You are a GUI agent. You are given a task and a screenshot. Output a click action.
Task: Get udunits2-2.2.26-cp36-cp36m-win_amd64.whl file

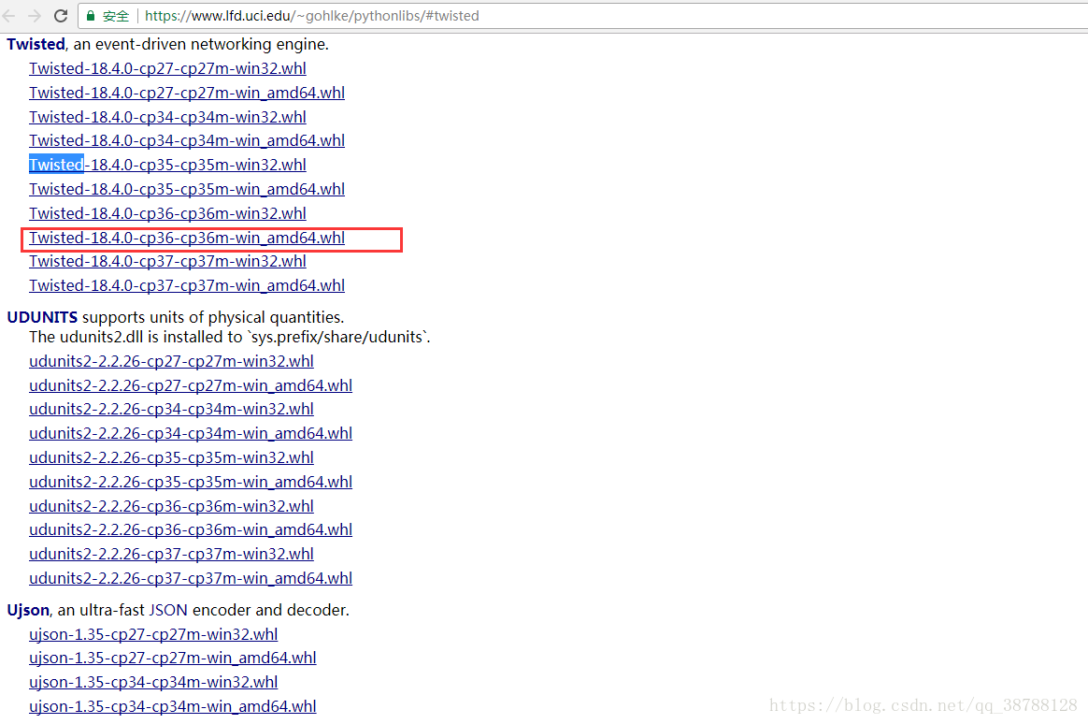tap(191, 530)
